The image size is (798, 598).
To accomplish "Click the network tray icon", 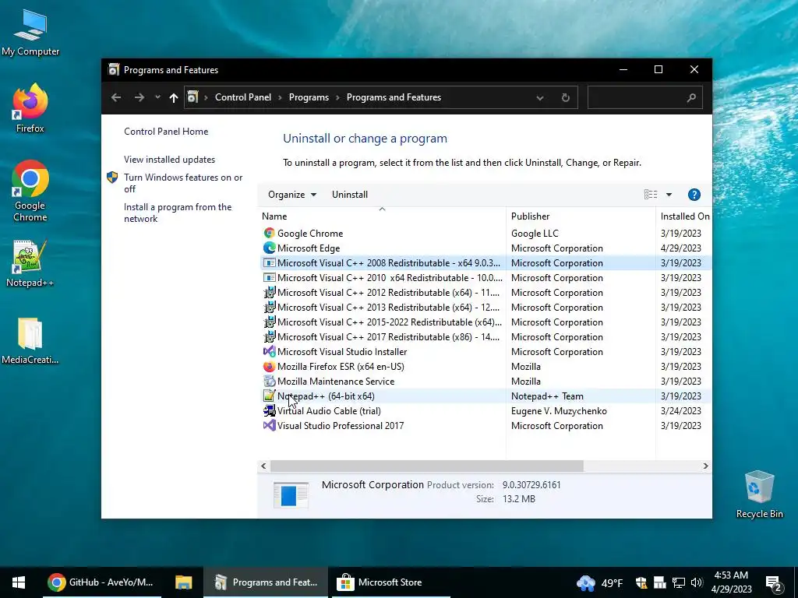I will (x=678, y=582).
